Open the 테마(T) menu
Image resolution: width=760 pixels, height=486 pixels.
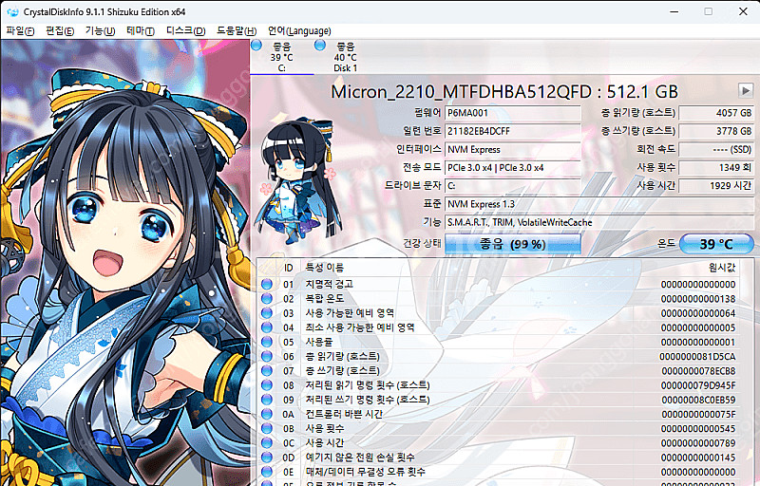point(140,31)
